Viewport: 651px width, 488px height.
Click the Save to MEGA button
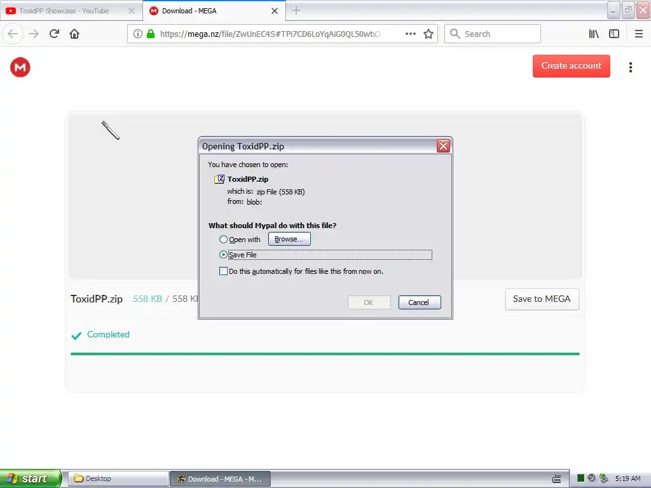coord(542,299)
